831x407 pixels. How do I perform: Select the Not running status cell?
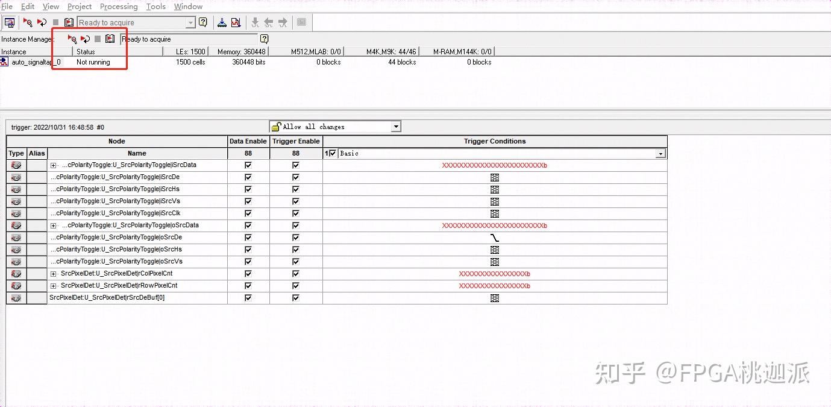point(93,62)
